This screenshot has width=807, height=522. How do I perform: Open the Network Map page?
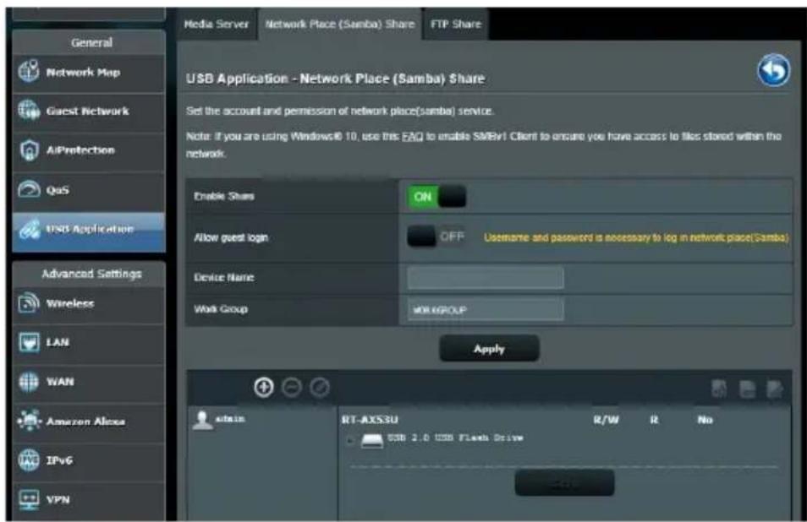point(89,73)
